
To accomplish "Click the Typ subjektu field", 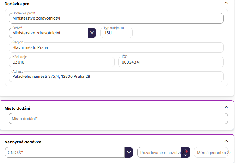I will (x=116, y=33).
